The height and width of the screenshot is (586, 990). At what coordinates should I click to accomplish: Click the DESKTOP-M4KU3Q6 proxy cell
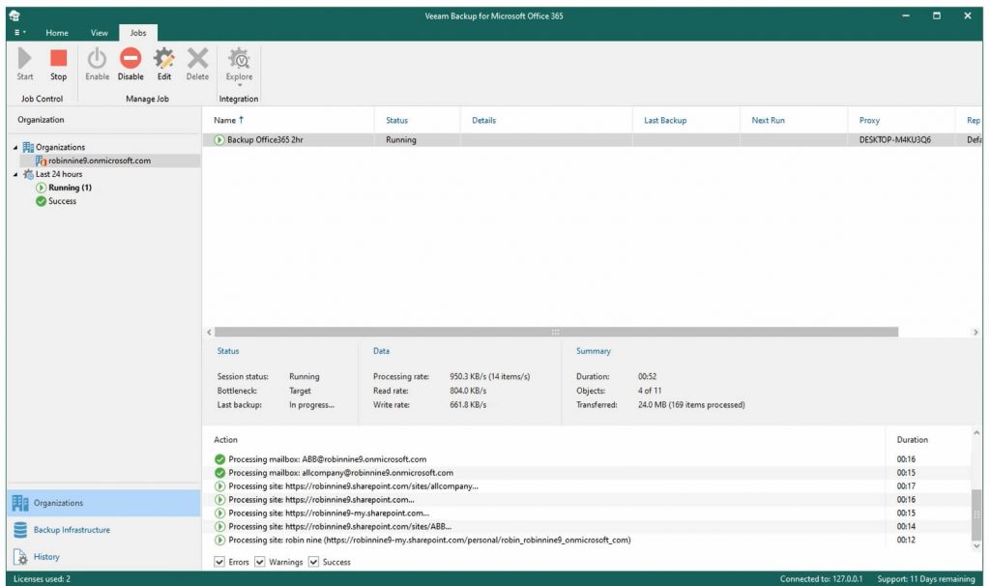pyautogui.click(x=894, y=139)
